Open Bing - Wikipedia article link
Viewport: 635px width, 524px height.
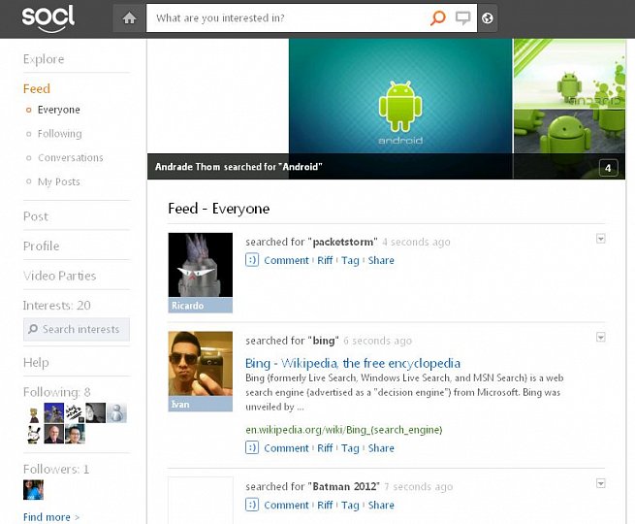pos(353,363)
